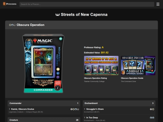Open the hamburger menu

tap(158, 4)
